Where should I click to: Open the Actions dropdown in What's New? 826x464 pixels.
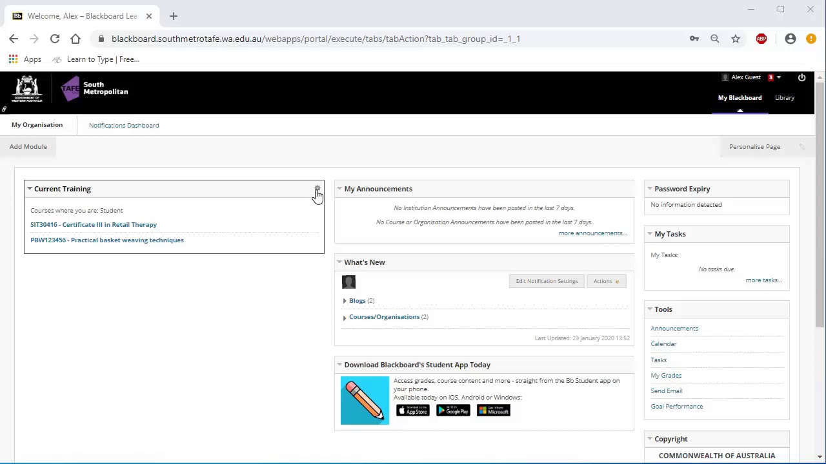pyautogui.click(x=606, y=281)
